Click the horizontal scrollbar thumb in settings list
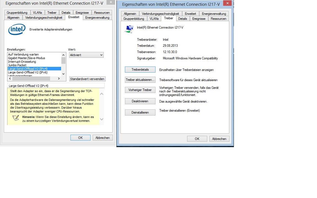This screenshot has height=198, width=317. [x=31, y=78]
